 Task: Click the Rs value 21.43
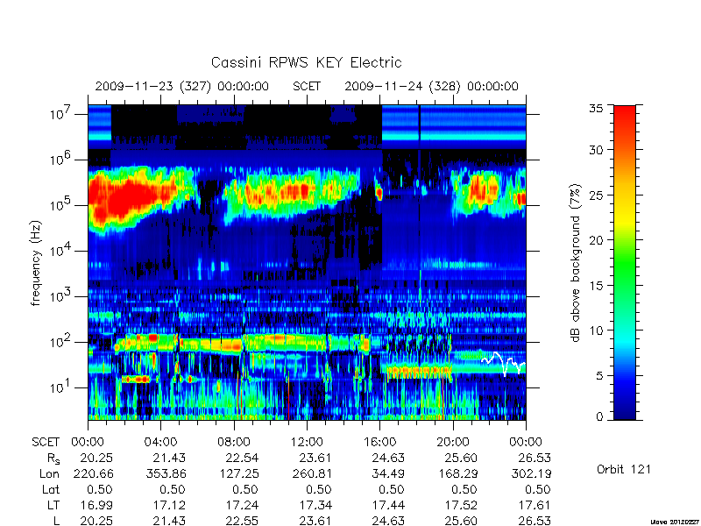[168, 458]
